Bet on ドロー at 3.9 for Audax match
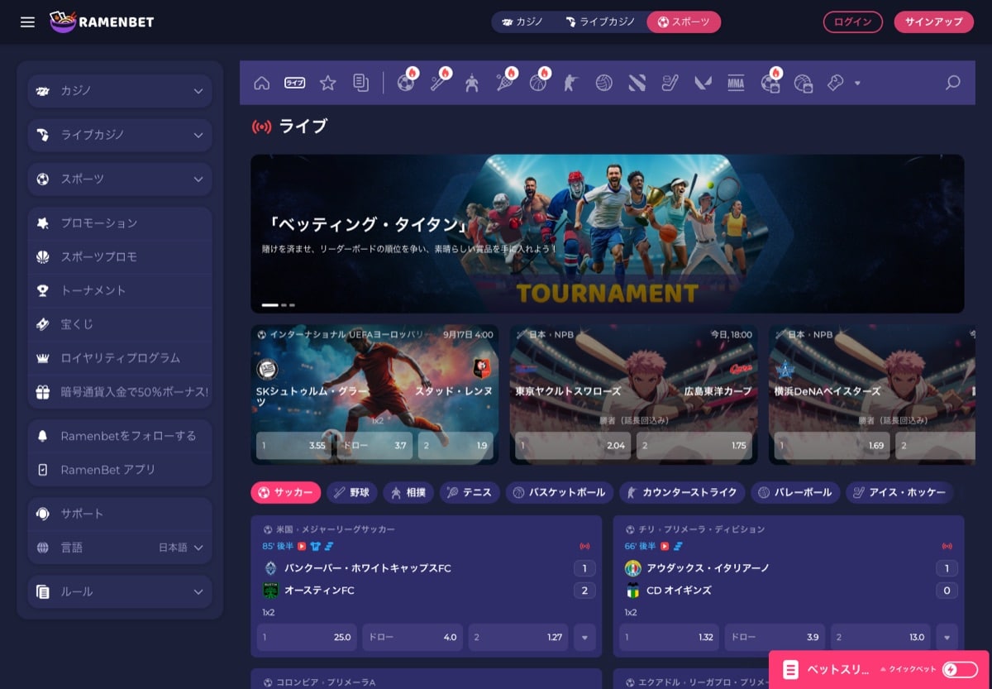Viewport: 992px width, 689px height. [775, 637]
